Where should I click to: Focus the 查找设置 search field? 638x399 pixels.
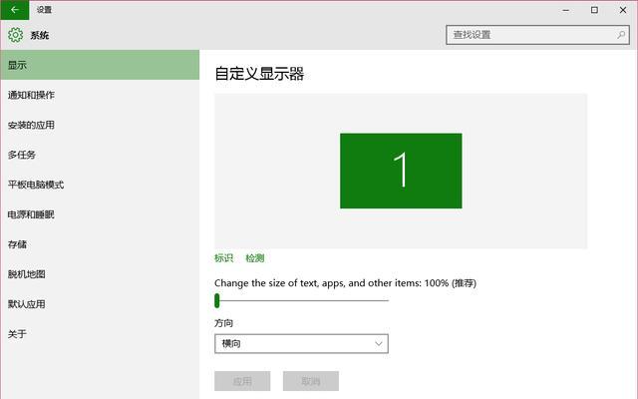click(x=537, y=35)
